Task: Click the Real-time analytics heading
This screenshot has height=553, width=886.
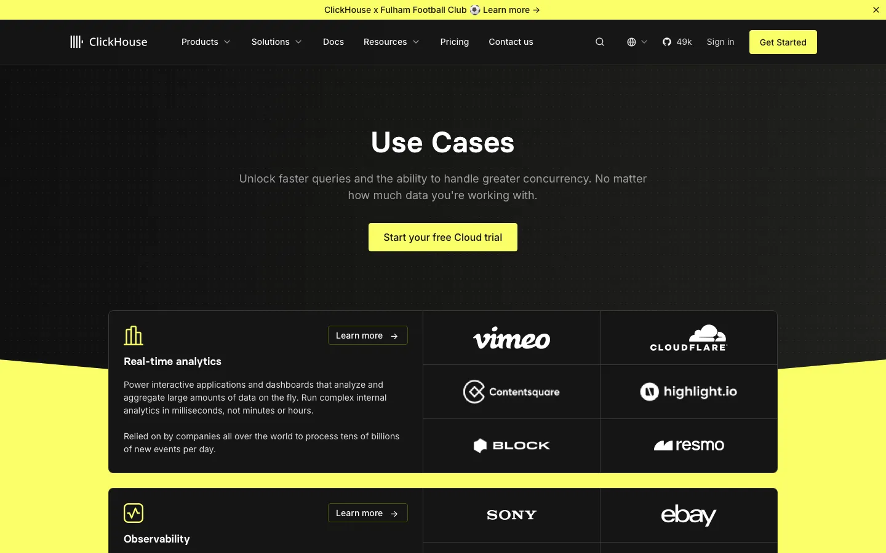Action: click(x=172, y=361)
